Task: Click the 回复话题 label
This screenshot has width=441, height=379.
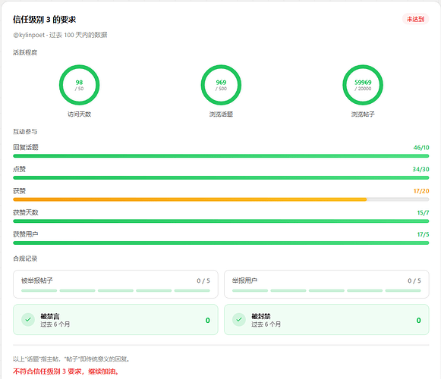Action: [x=26, y=147]
